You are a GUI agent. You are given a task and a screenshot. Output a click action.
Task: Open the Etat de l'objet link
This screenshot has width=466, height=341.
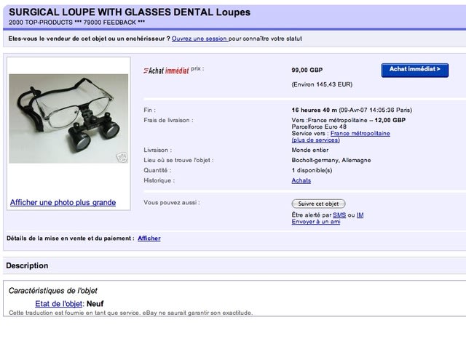pyautogui.click(x=59, y=303)
